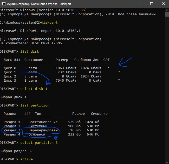Click the 'Диск 1' row label

click(10, 72)
